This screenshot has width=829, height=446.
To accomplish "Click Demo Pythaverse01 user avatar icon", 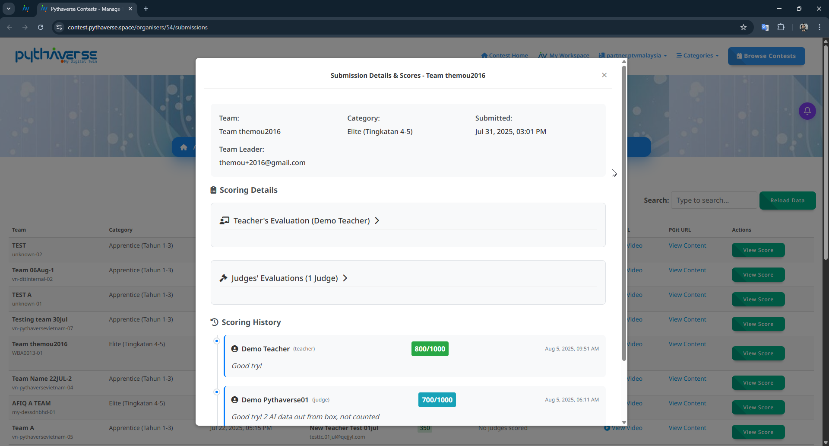I will coord(234,400).
